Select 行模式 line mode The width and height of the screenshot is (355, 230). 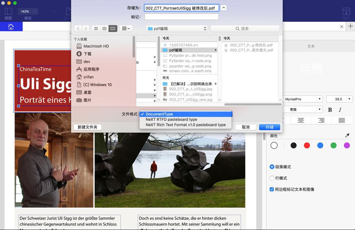click(272, 178)
